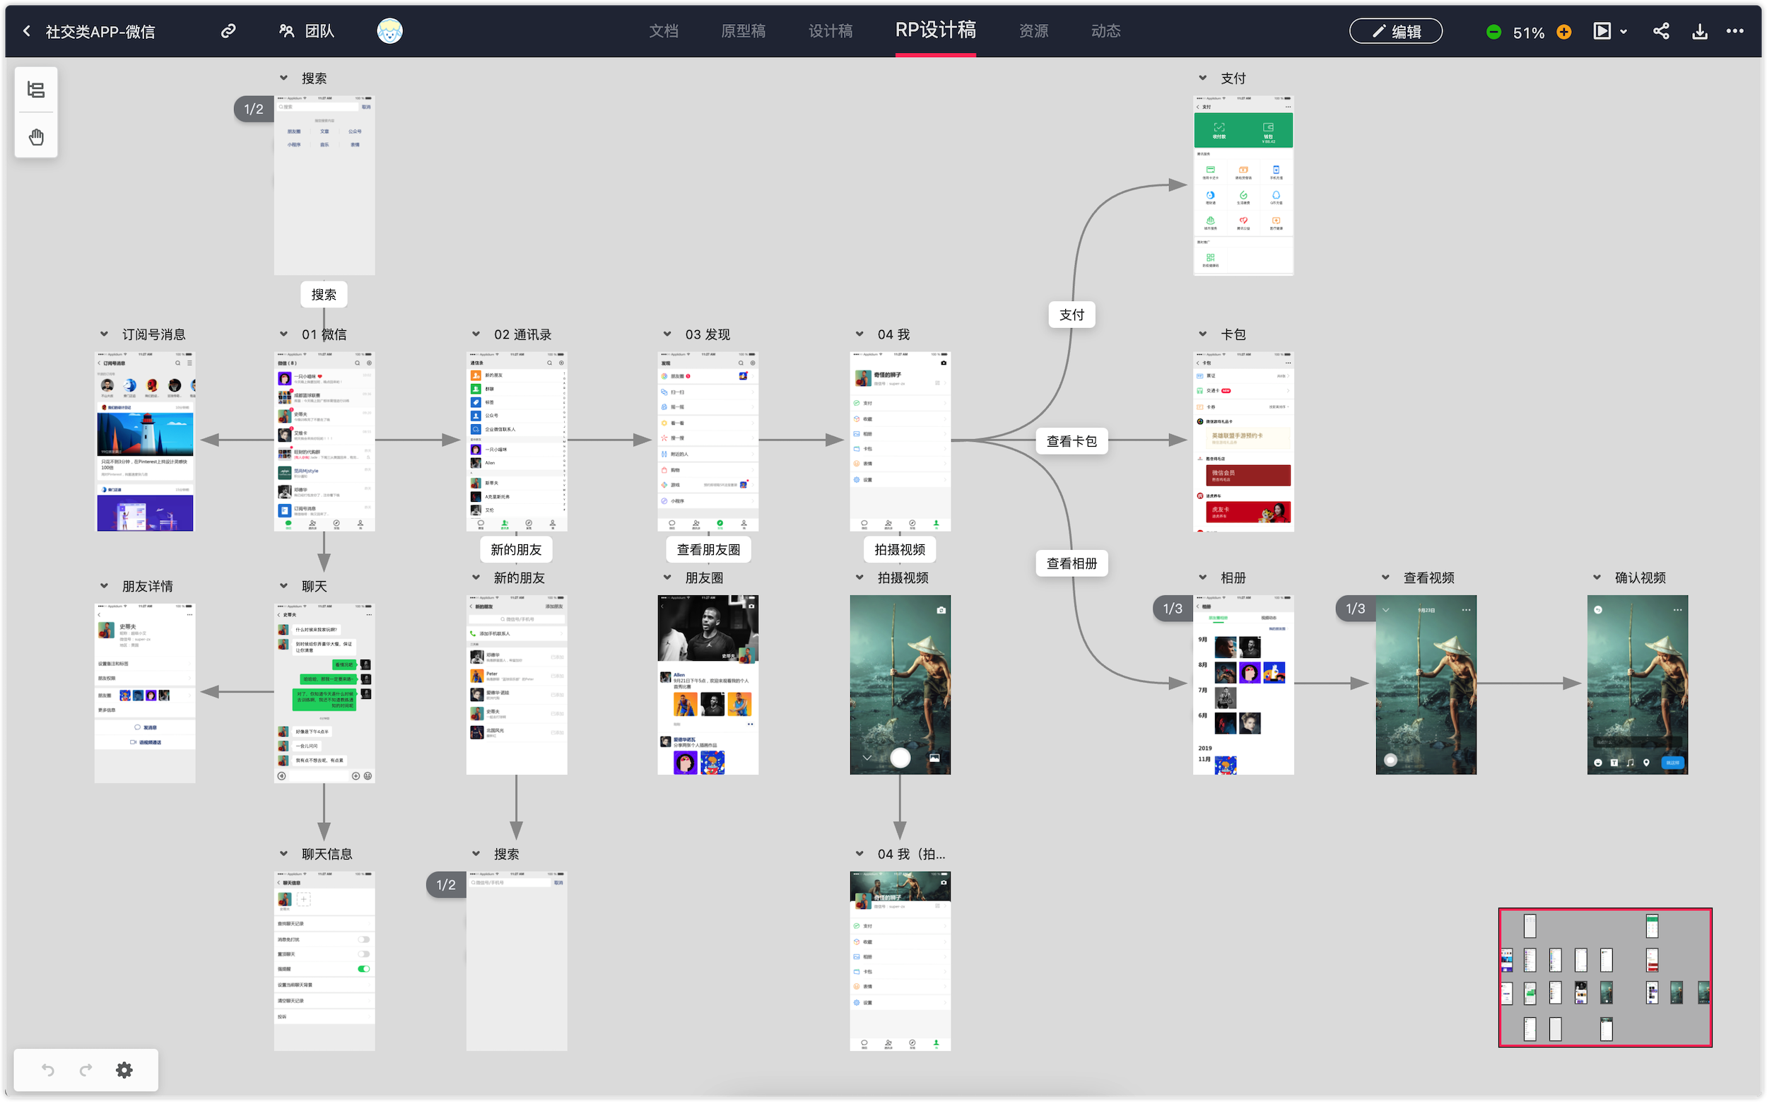
Task: Redo the last action
Action: click(x=86, y=1069)
